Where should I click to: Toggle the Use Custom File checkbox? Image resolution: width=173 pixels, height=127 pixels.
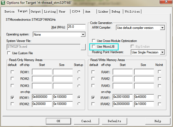pyautogui.click(x=9, y=53)
